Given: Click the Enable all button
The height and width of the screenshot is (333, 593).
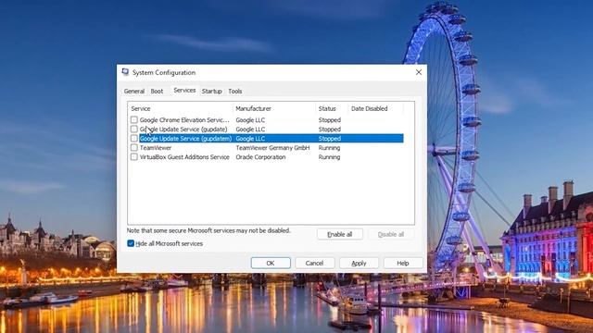Looking at the screenshot, I should click(340, 234).
